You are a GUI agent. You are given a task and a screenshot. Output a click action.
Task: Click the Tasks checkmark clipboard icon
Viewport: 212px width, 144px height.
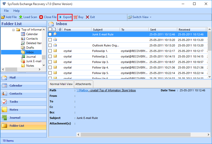tap(4, 102)
